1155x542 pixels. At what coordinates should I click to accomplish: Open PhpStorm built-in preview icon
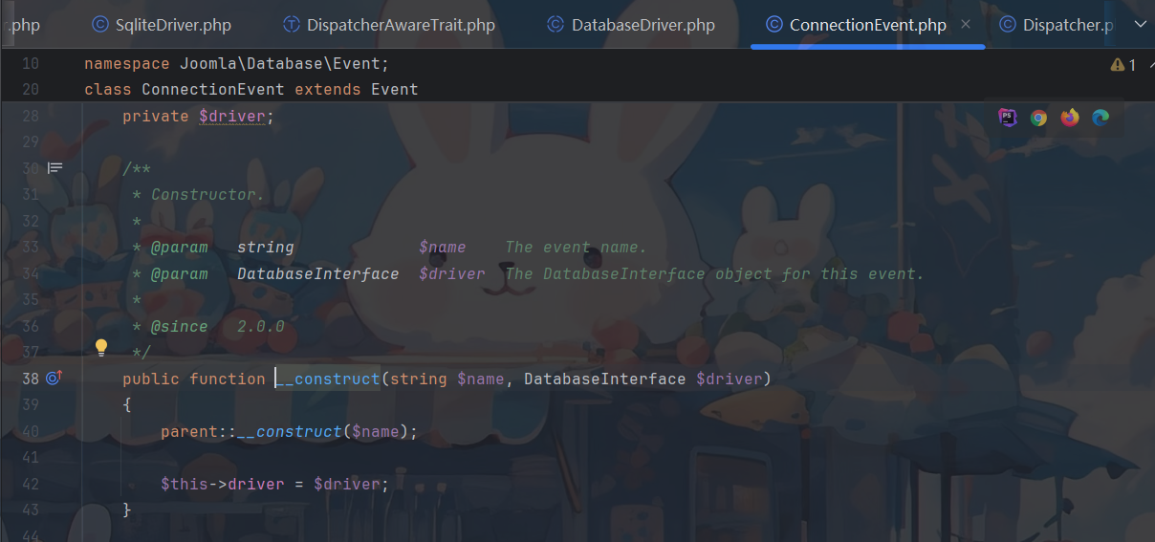click(1008, 118)
